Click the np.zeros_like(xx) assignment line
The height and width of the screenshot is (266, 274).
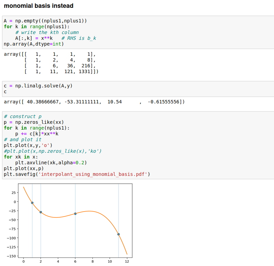[34, 122]
